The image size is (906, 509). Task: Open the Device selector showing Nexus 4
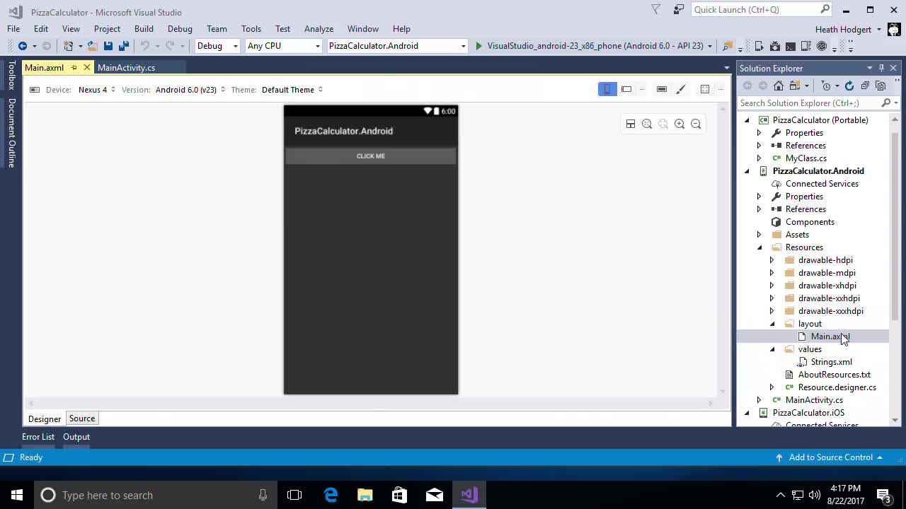click(93, 90)
